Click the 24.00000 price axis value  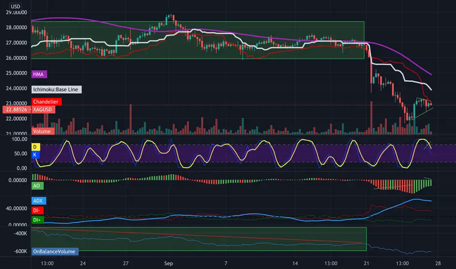[x=17, y=89]
